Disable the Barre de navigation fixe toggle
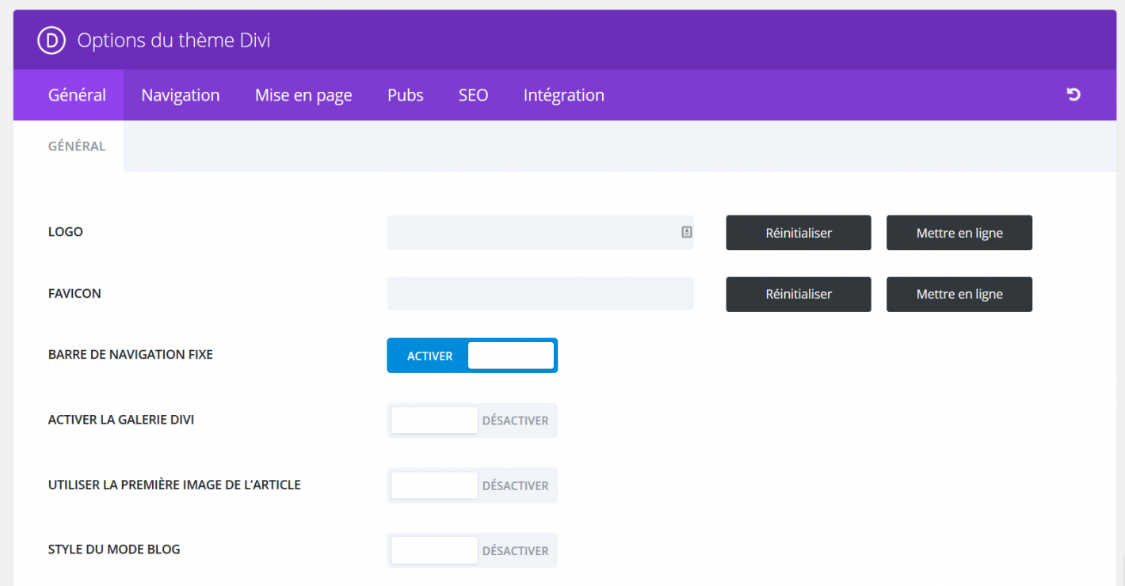This screenshot has width=1125, height=586. 472,356
